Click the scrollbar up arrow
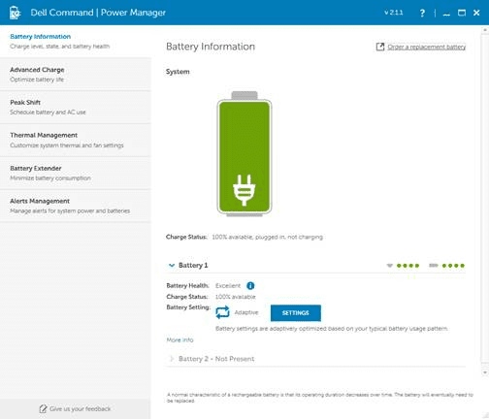 pyautogui.click(x=485, y=30)
